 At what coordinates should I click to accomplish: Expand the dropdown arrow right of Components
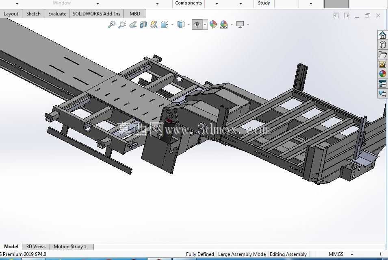tap(217, 4)
